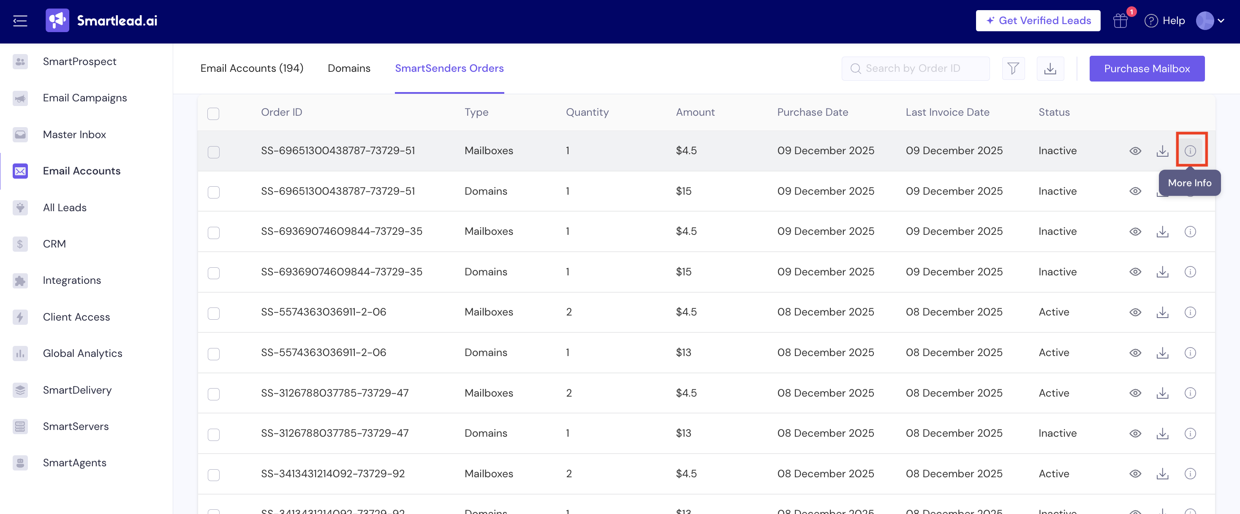The width and height of the screenshot is (1240, 514).
Task: Open Global Analytics in sidebar
Action: tap(82, 353)
